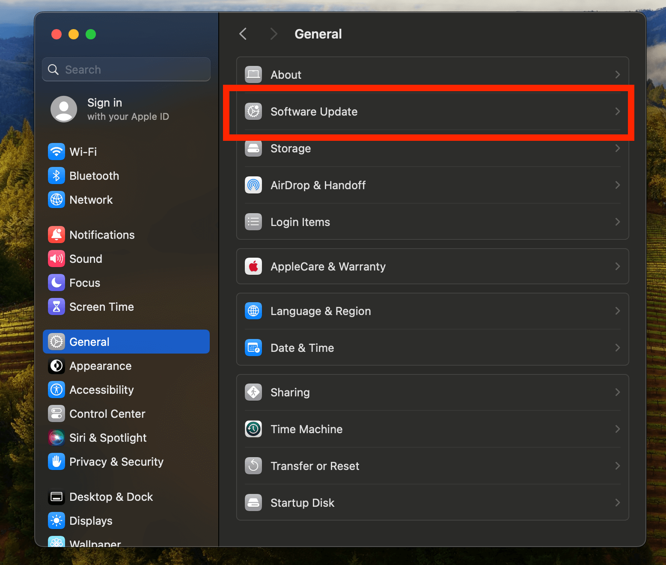Open the Transfer or Reset option
Image resolution: width=666 pixels, height=565 pixels.
click(315, 466)
